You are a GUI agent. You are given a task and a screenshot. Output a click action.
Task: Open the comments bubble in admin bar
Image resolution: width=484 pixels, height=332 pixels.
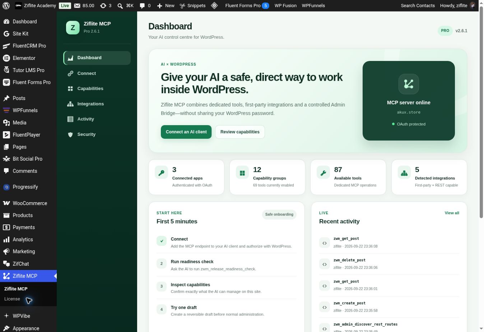142,6
